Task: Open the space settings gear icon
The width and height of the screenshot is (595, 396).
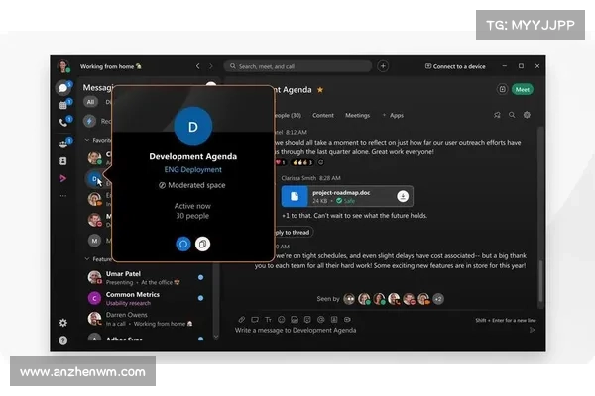Action: [527, 115]
